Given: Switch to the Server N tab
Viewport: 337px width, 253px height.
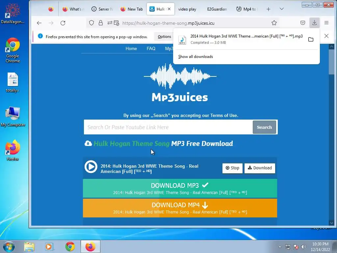Looking at the screenshot, I should (102, 9).
